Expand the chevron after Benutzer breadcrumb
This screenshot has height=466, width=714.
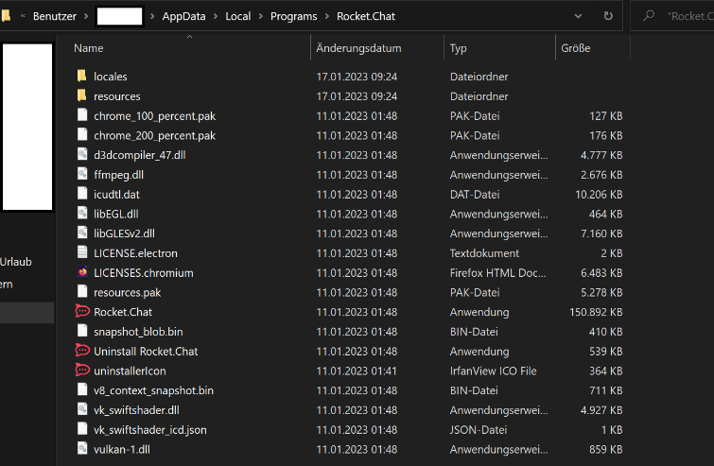pos(86,16)
